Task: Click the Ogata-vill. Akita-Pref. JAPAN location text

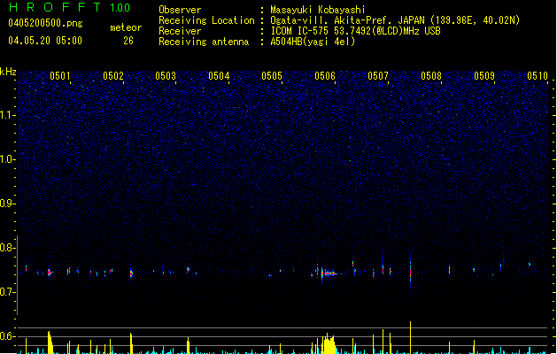Action: pos(395,20)
